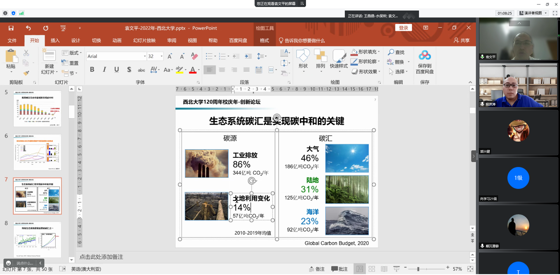Toggle Italic text formatting
This screenshot has width=560, height=275.
(104, 69)
